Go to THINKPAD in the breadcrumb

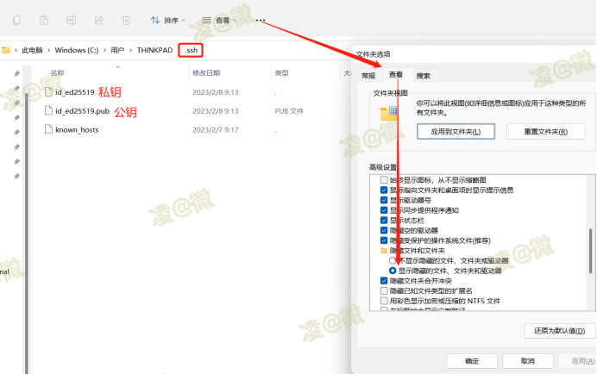(x=155, y=50)
